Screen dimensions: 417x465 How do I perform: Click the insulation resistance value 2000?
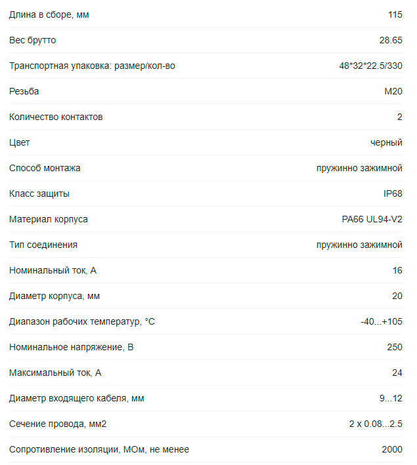(x=392, y=450)
